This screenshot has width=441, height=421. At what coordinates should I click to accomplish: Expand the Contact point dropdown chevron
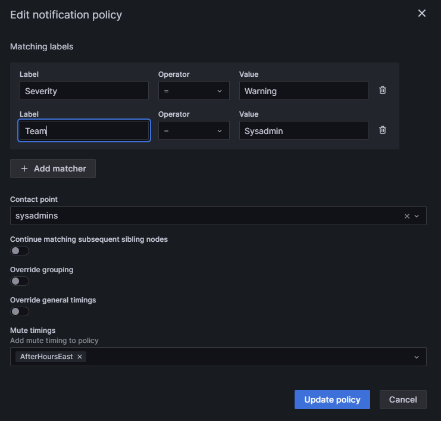pos(417,216)
